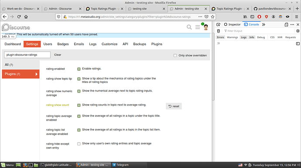Viewport: 301px width, 168px height.
Task: Open devtools more options ellipsis
Action: 292,24
